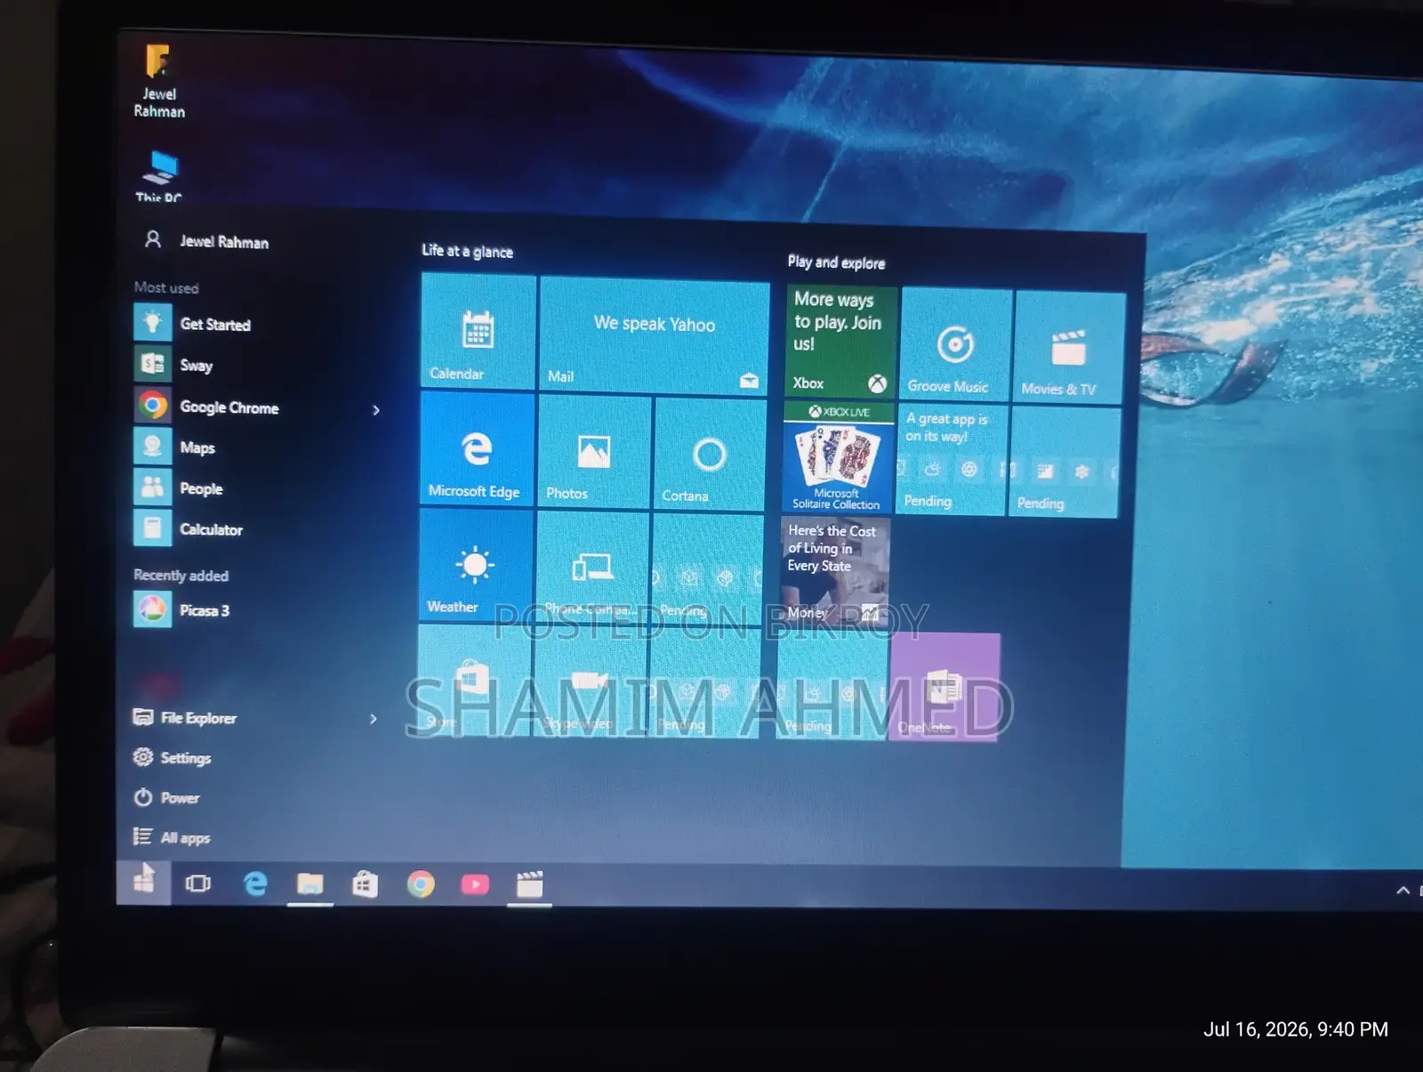Open the Cortana tile
The height and width of the screenshot is (1072, 1423).
709,455
